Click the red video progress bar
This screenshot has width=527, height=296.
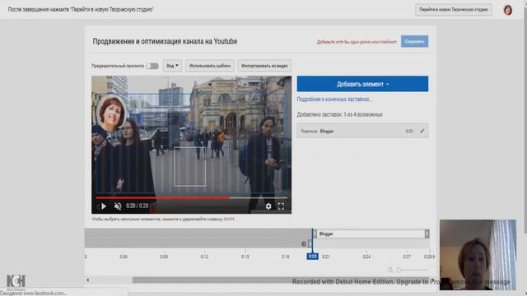tap(162, 198)
